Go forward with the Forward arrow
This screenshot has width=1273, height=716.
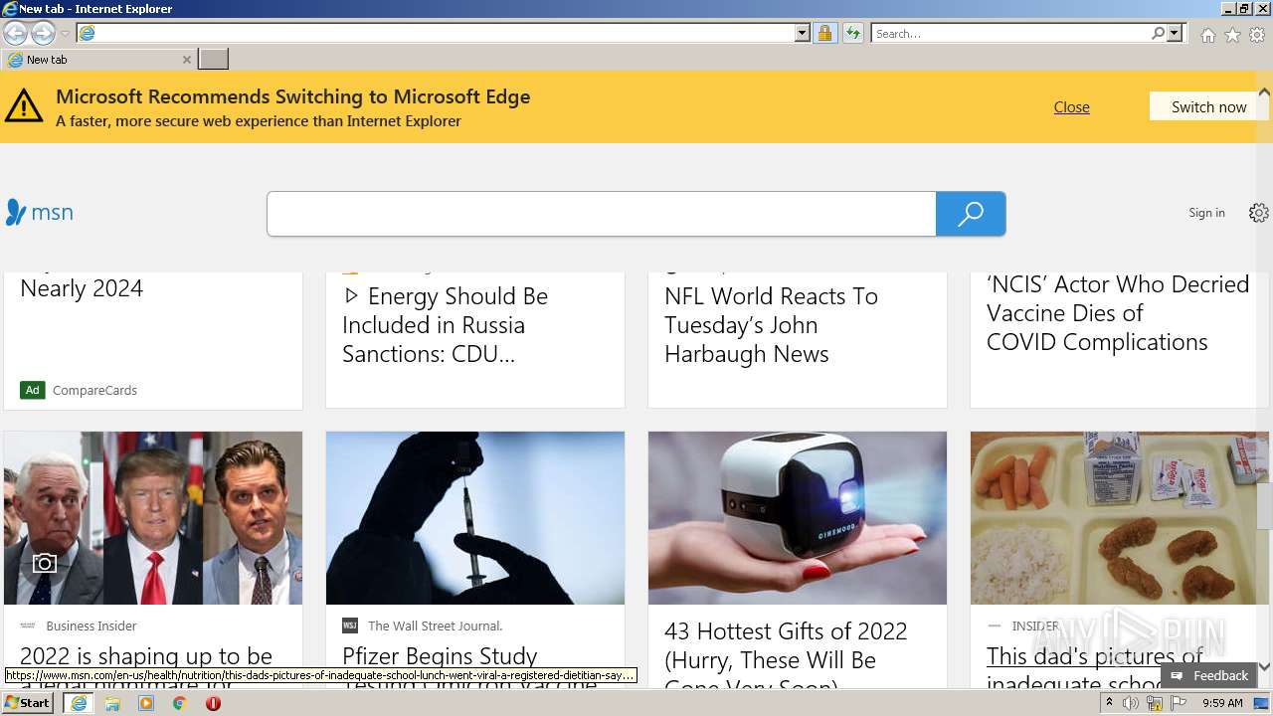[43, 33]
